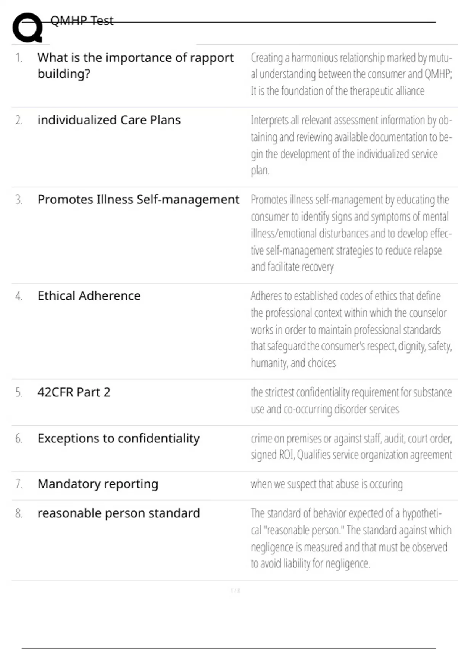
Task: Click the individualized Care Plans term
Action: click(x=109, y=120)
